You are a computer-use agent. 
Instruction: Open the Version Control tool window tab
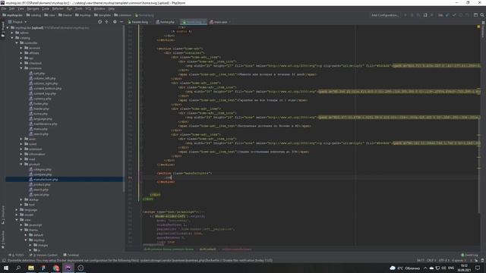(x=43, y=255)
